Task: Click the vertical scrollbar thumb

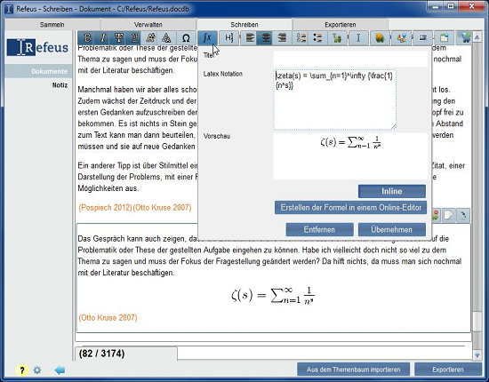Action: click(x=477, y=321)
